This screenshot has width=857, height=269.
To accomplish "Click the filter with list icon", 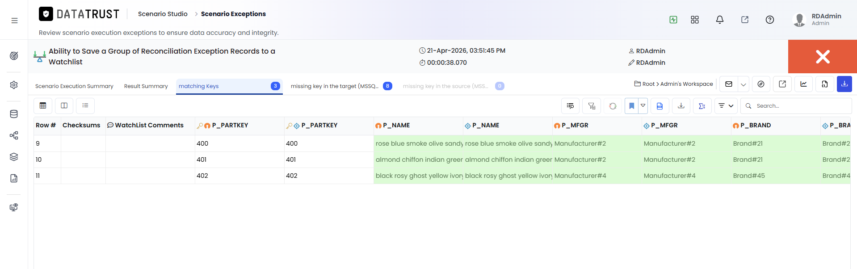I will click(592, 106).
